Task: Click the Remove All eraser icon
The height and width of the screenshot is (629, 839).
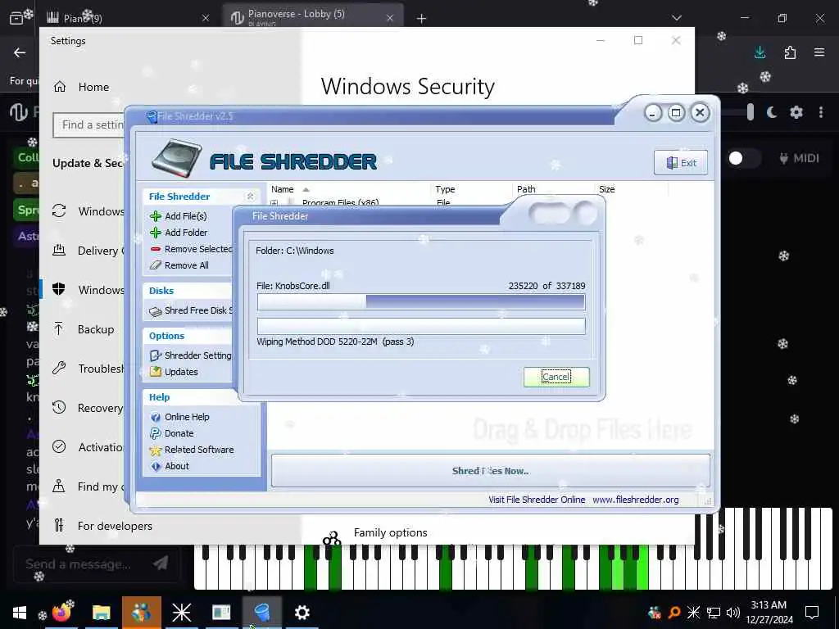Action: click(x=156, y=265)
